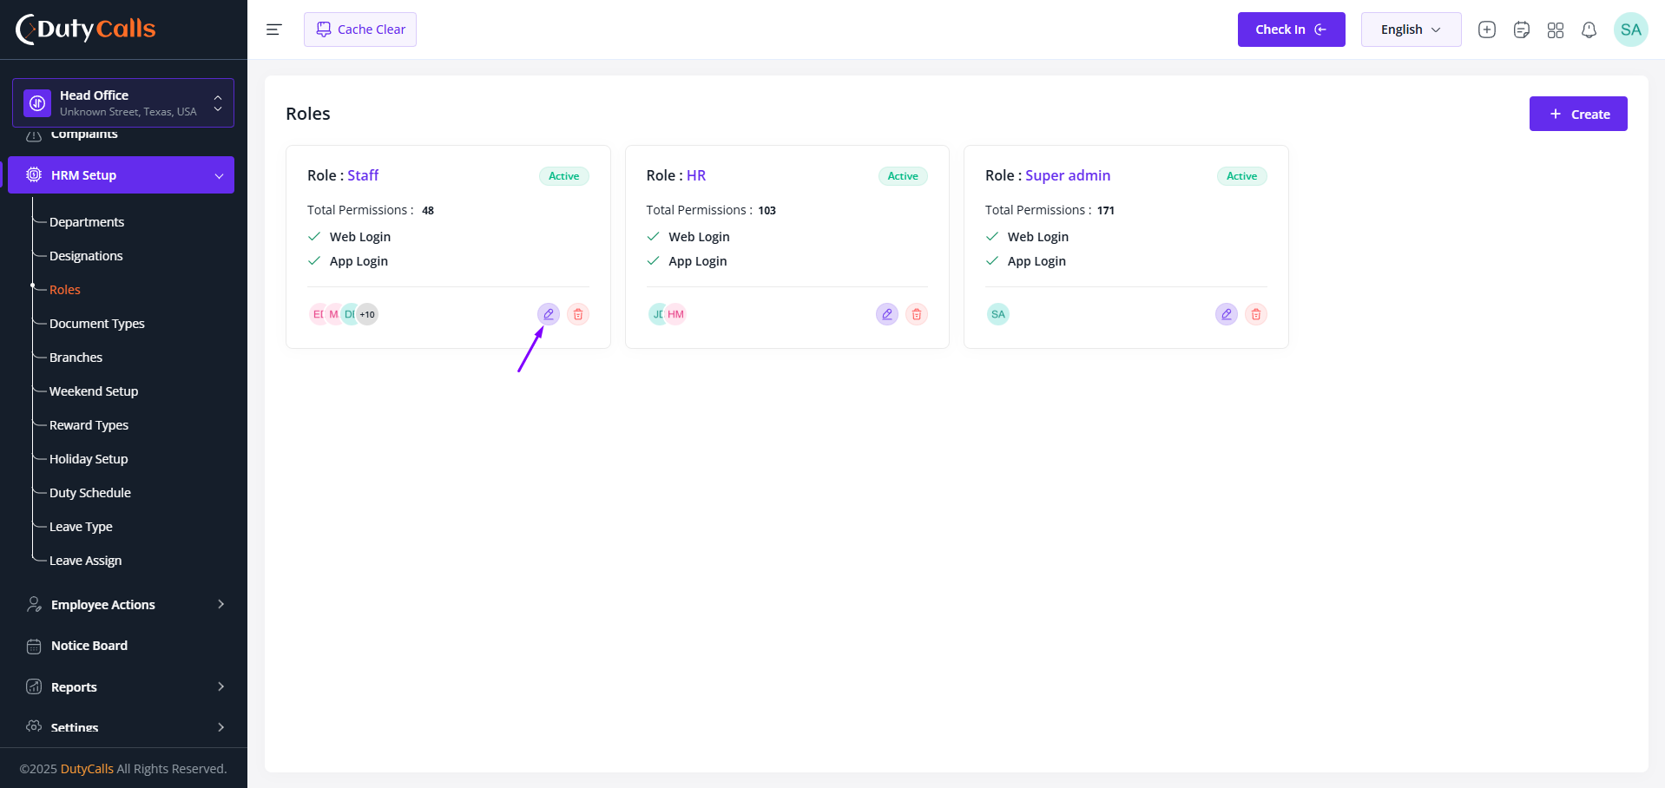Edit the Super admin role
1665x788 pixels.
click(x=1227, y=314)
